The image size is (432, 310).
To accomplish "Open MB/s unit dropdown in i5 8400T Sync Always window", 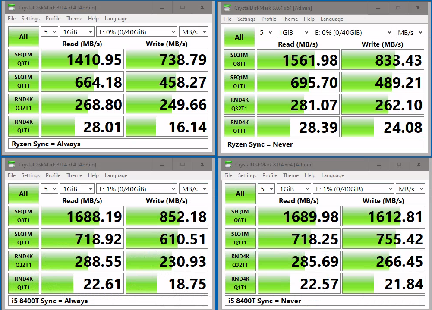I will coord(194,189).
